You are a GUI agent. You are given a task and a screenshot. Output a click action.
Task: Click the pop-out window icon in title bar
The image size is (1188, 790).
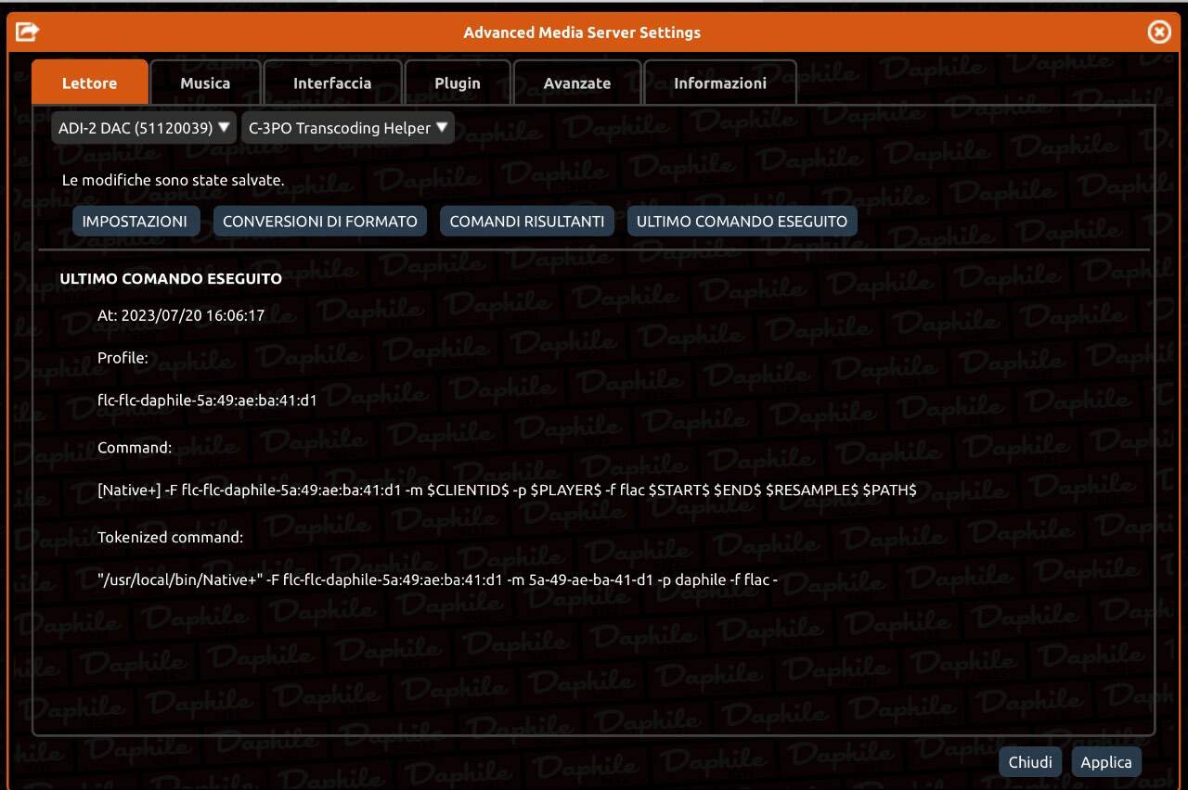click(28, 32)
